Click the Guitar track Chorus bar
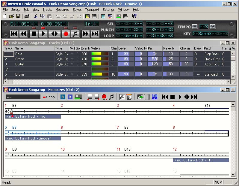 (x=186, y=64)
